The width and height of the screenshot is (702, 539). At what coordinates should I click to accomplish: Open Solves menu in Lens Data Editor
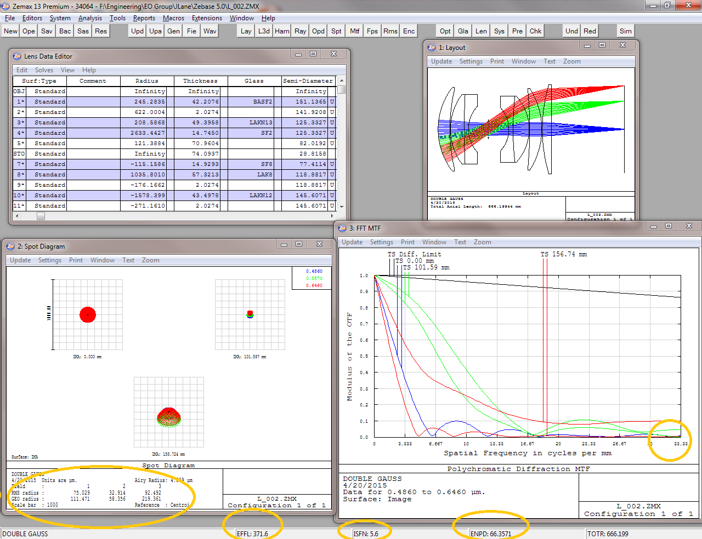[x=44, y=70]
